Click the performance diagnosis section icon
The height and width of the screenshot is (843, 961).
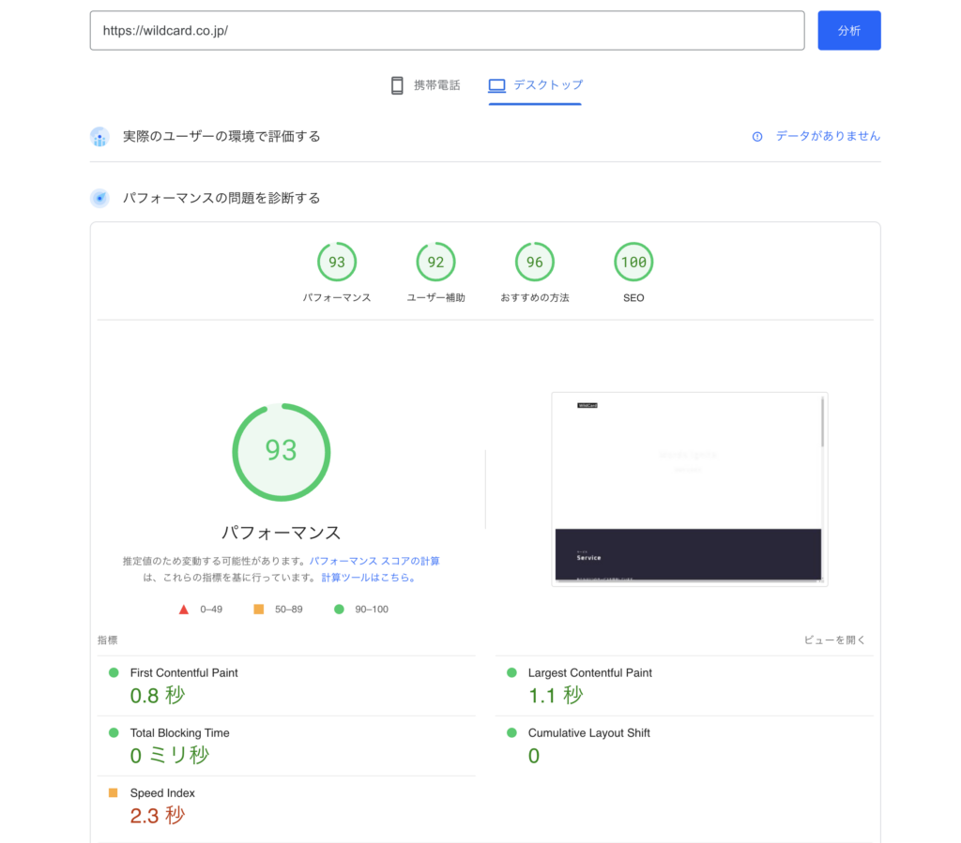pos(99,198)
